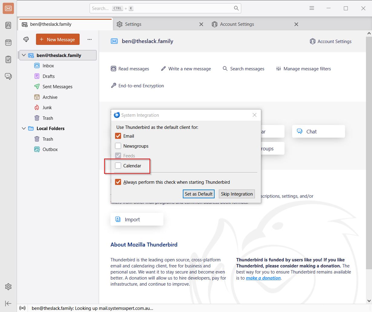Open folder pane options ellipsis
This screenshot has width=372, height=312.
[89, 39]
